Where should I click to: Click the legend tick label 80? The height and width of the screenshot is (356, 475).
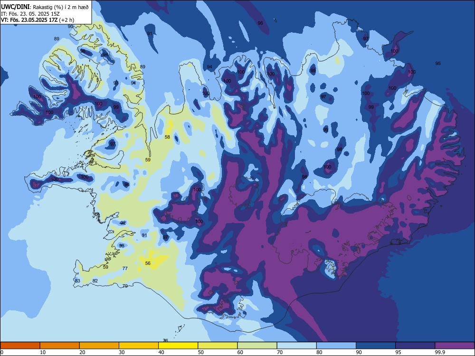coord(319,352)
